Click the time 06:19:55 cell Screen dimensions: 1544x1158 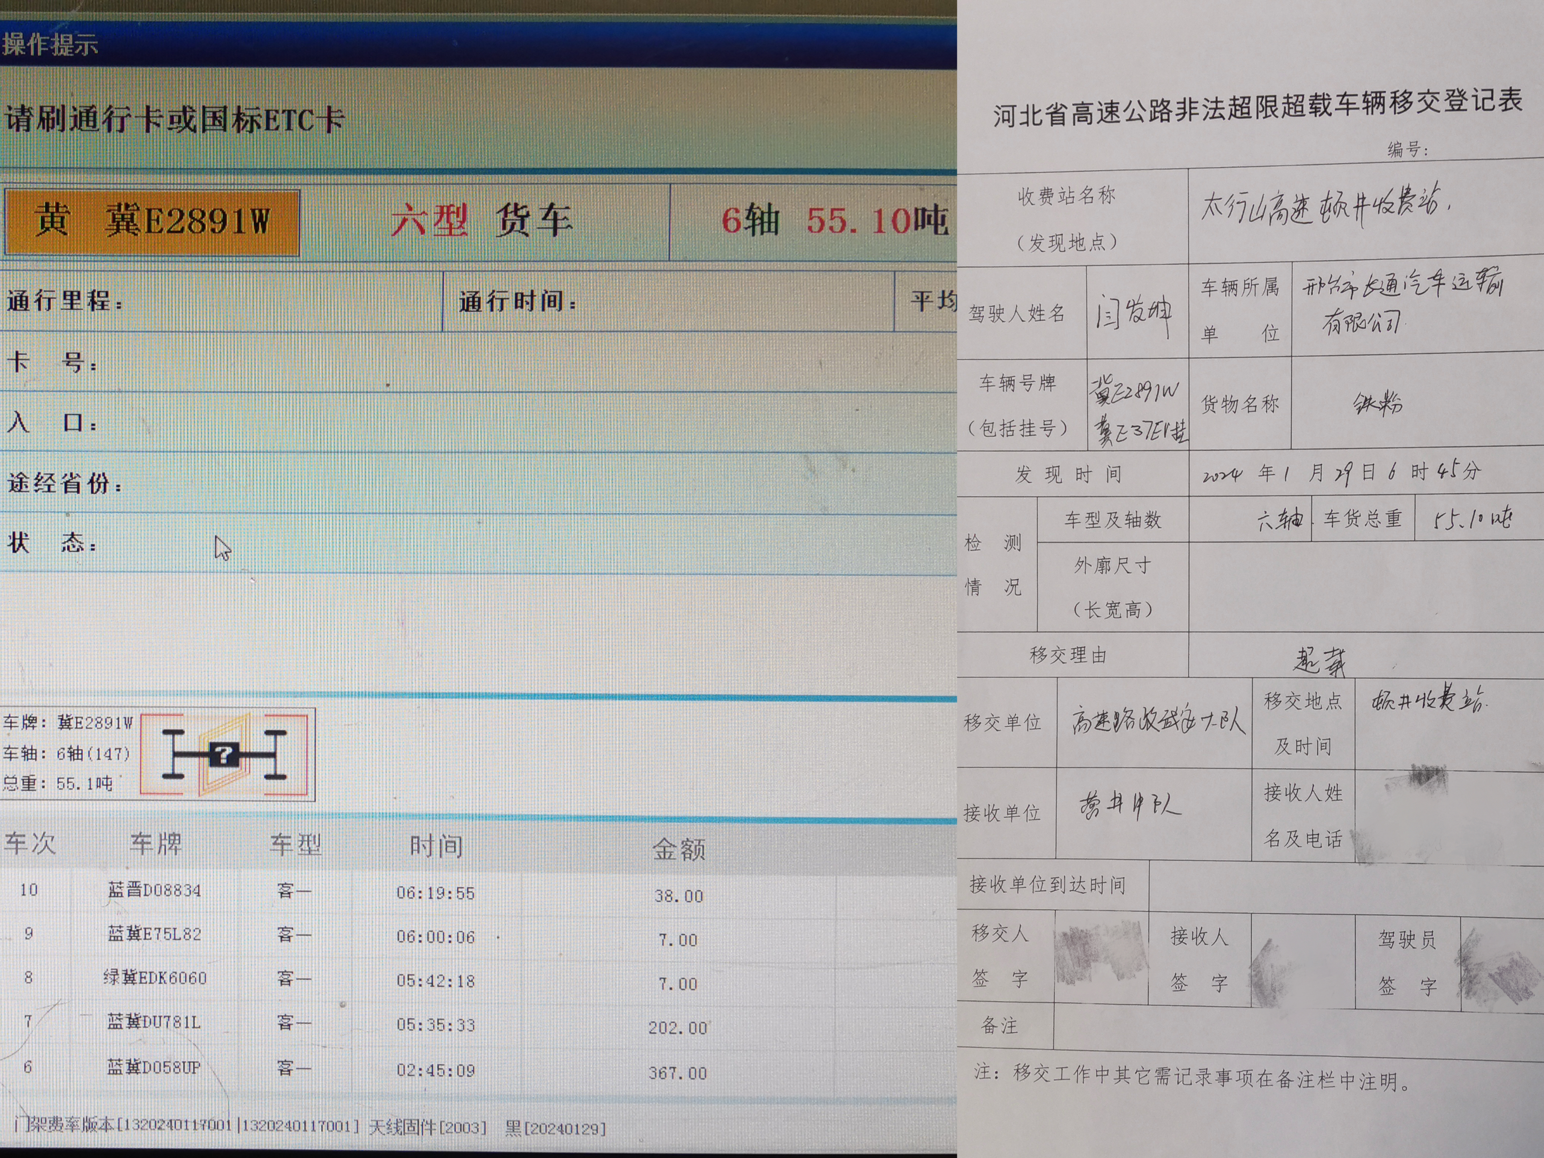(435, 893)
